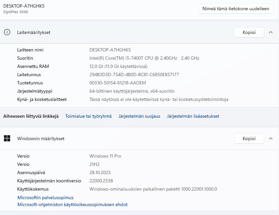279x215 pixels.
Task: Collapse the Laitemääritykset section chevron
Action: click(271, 32)
